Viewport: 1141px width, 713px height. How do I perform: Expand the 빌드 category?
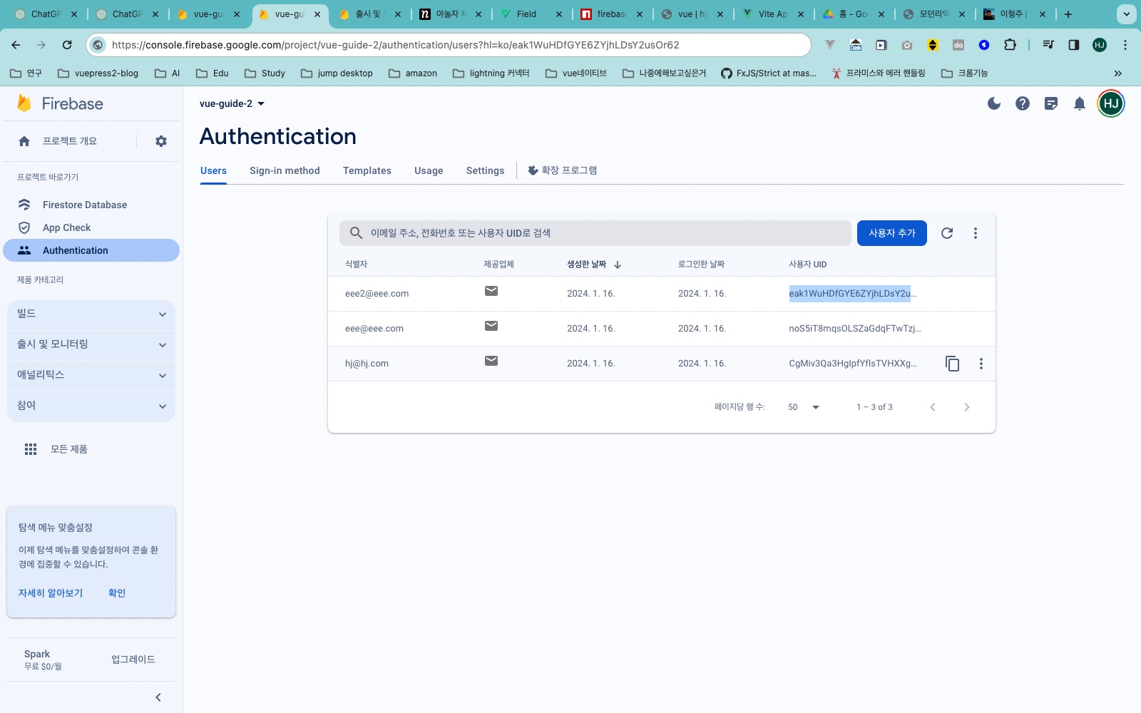click(x=91, y=314)
